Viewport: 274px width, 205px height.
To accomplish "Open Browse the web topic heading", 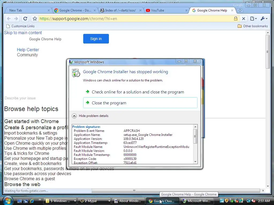I will (x=22, y=184).
